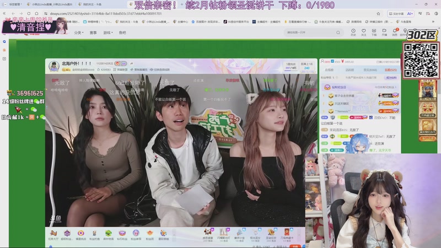Expand activity icons with up chevron
This screenshot has width=441, height=248.
pos(174,235)
